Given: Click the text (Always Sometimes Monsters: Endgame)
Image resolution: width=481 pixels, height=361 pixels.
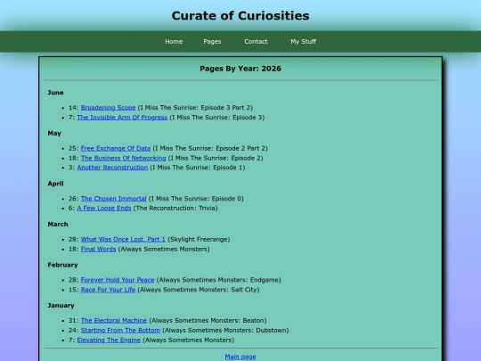Looking at the screenshot, I should click(219, 280).
